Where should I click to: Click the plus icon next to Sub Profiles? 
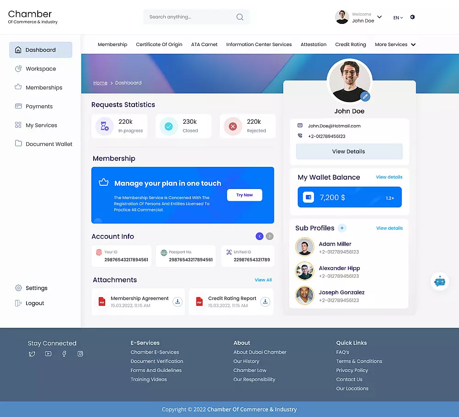point(341,228)
